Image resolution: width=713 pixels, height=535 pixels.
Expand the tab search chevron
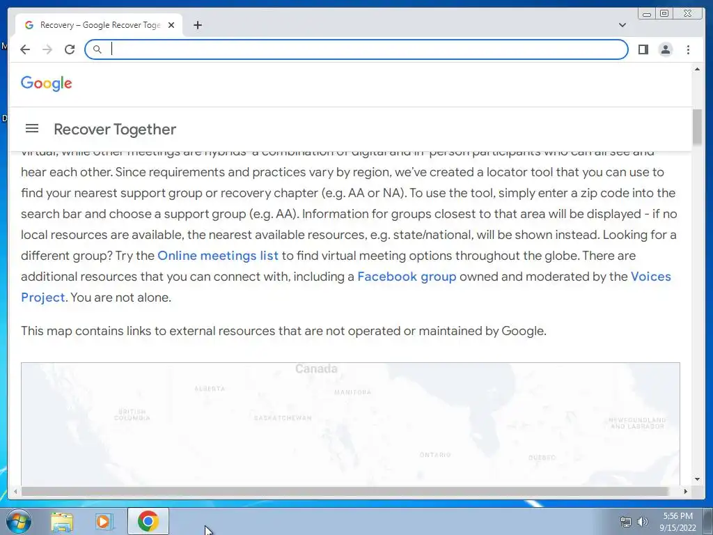[622, 25]
